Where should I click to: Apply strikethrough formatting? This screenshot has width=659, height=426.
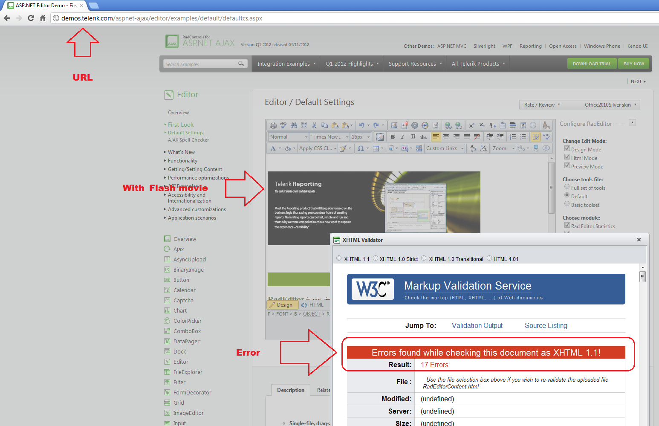tap(423, 137)
